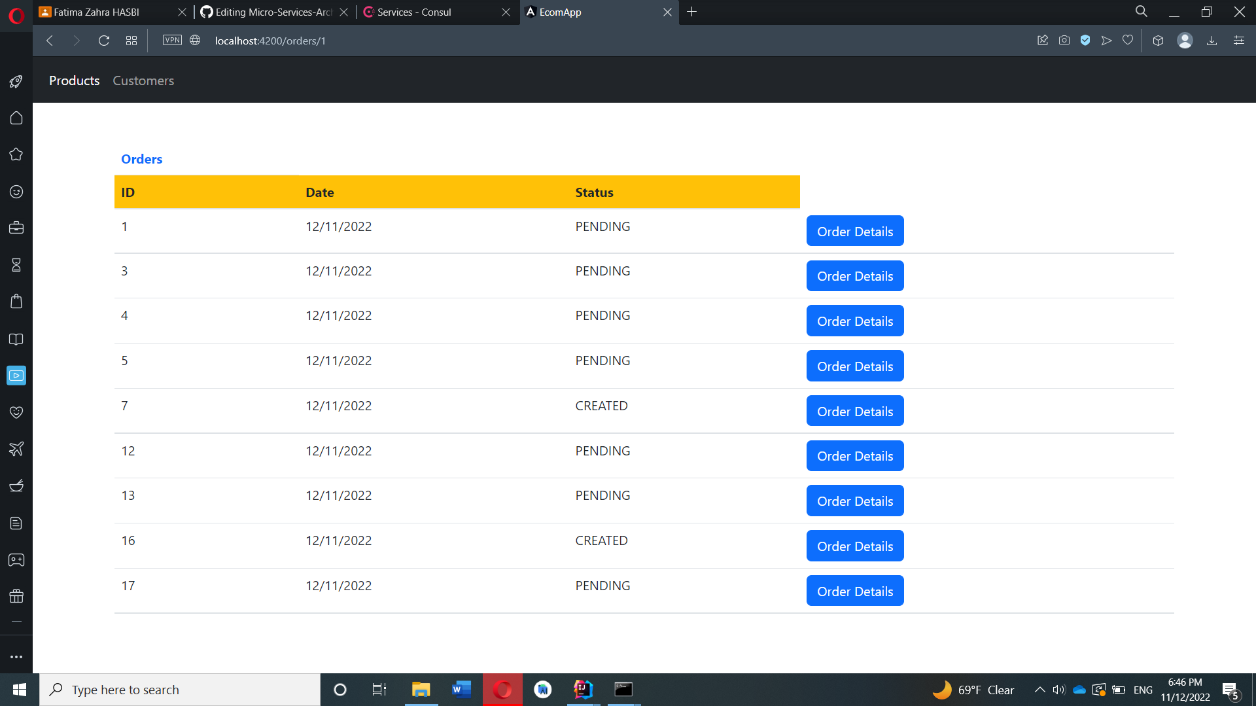Click Order Details for order 7
Screen dimensions: 1256x706
[854, 411]
